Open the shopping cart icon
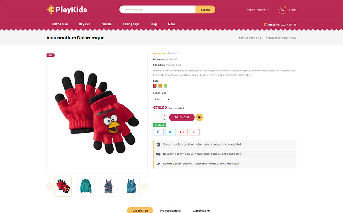This screenshot has width=343, height=213. tap(282, 10)
